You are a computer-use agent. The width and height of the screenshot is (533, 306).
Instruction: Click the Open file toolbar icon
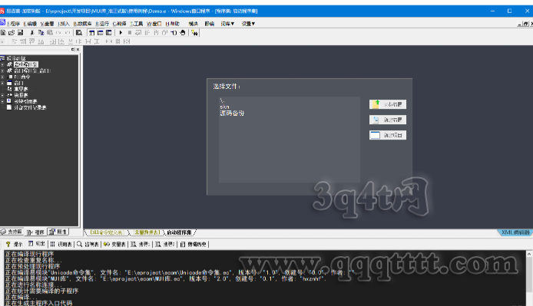pos(12,33)
